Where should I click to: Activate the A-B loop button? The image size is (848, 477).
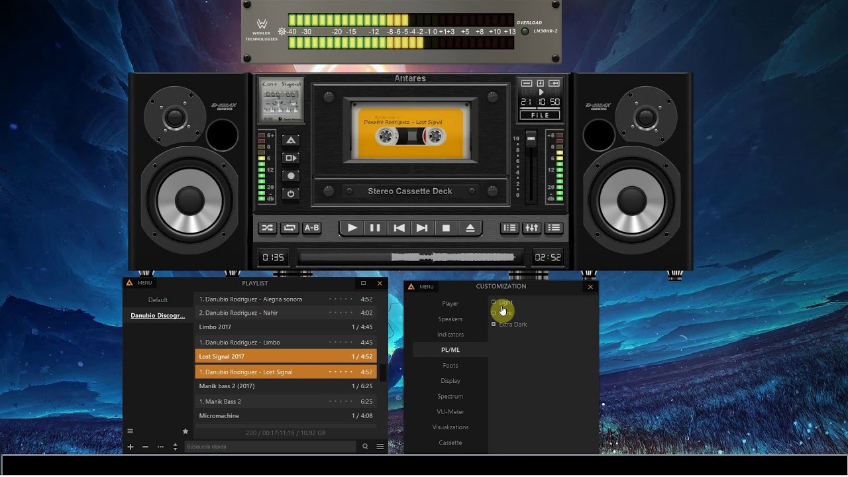click(x=311, y=228)
